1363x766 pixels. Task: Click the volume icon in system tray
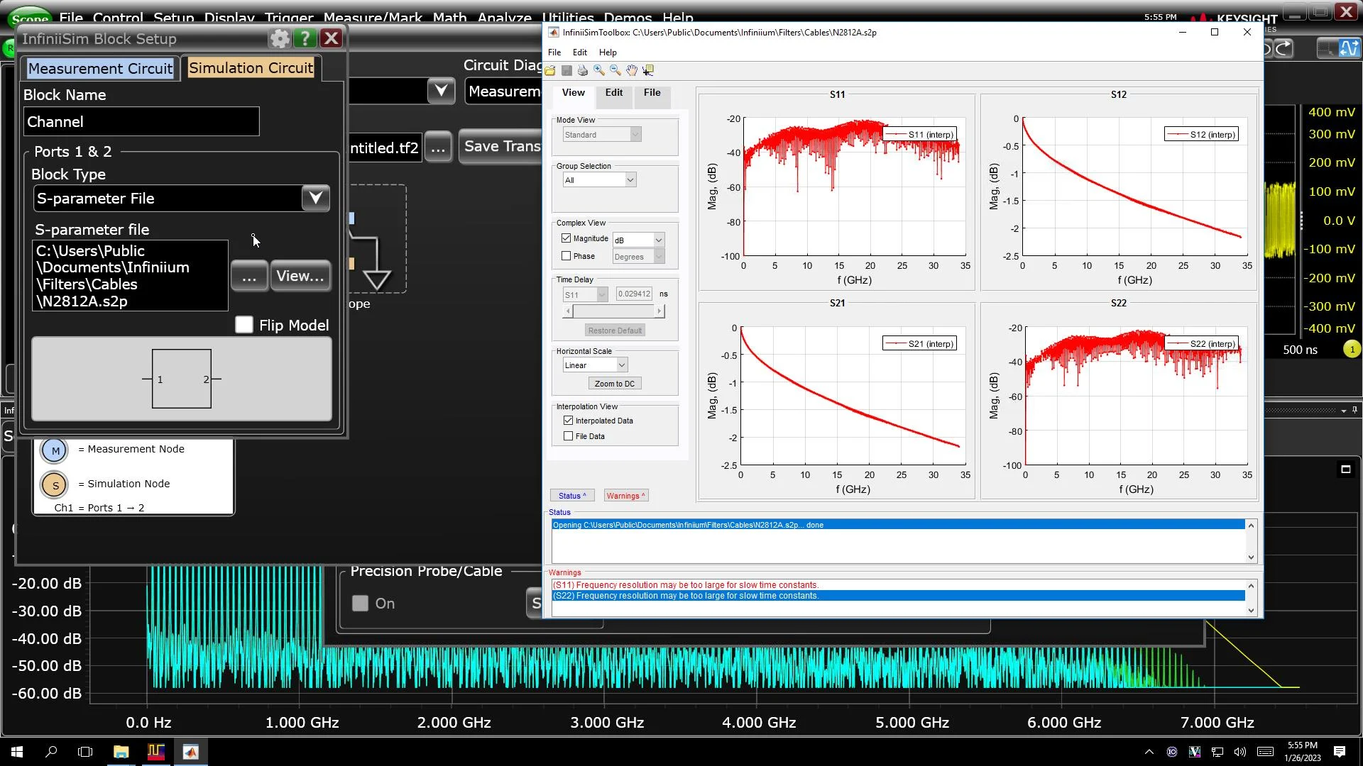1240,752
